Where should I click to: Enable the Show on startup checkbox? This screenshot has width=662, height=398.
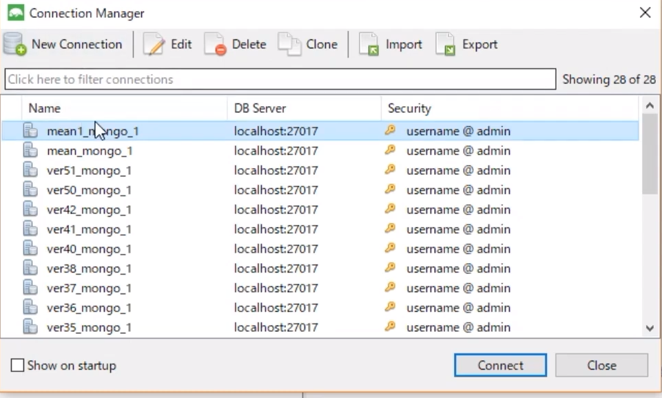point(17,365)
